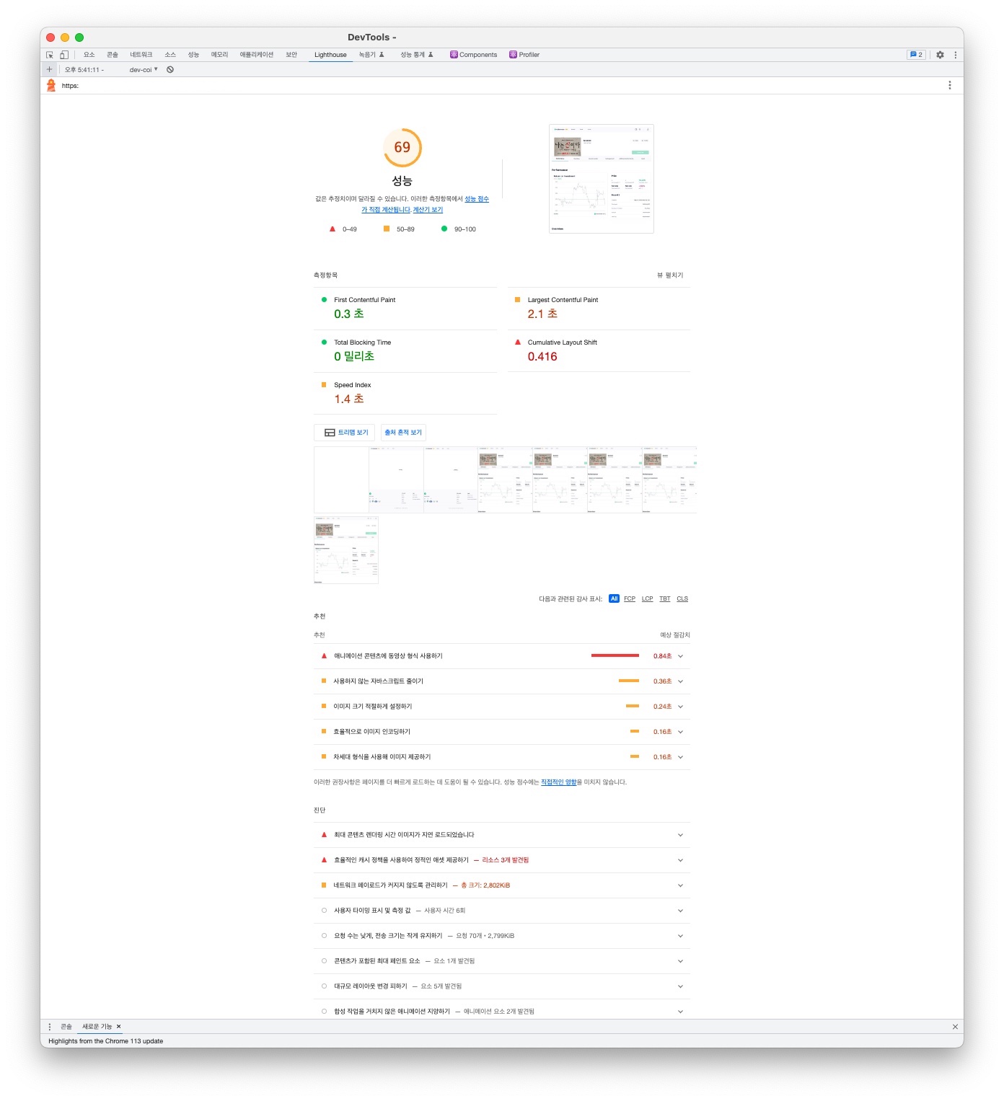Image resolution: width=1004 pixels, height=1101 pixels.
Task: Open the React Components tab
Action: coord(473,55)
